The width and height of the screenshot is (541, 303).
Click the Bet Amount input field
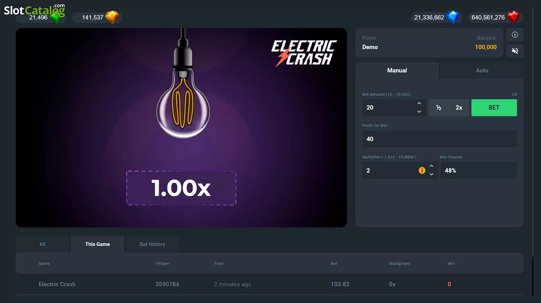pyautogui.click(x=389, y=108)
